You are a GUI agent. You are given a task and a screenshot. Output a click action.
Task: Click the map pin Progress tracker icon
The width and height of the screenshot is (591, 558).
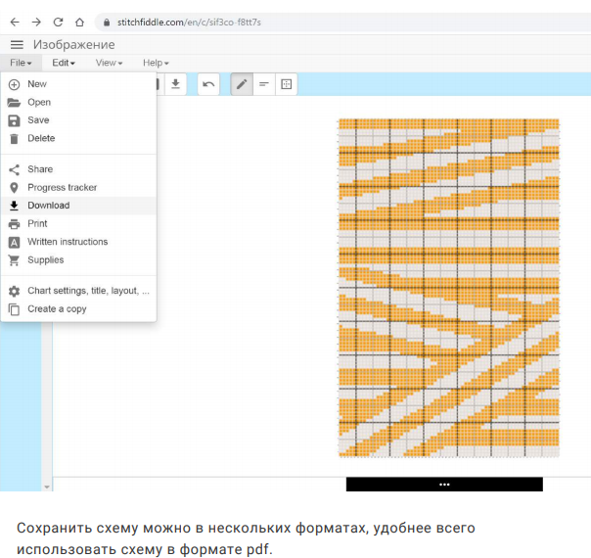click(14, 188)
